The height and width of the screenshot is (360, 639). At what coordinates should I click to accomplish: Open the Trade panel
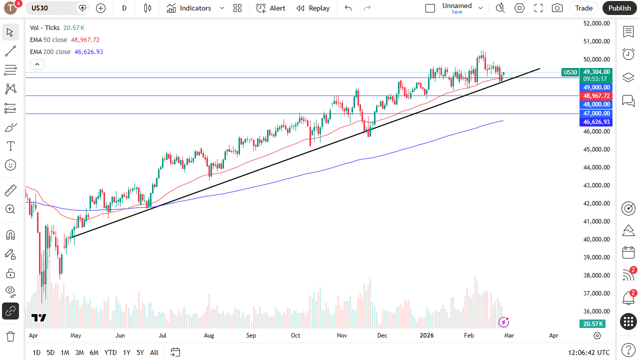pos(583,8)
